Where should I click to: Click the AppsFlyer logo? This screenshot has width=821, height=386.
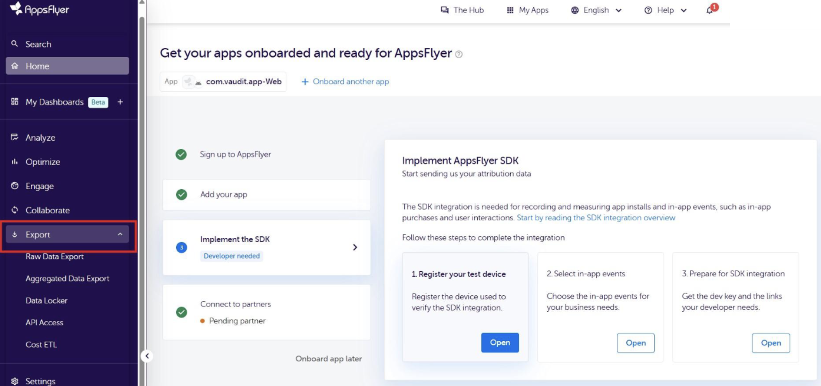pos(40,9)
